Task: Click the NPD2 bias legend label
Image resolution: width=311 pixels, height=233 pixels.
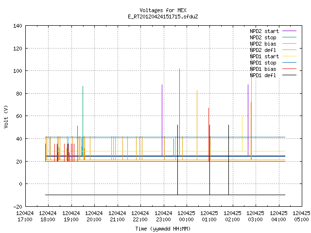Action: (263, 44)
